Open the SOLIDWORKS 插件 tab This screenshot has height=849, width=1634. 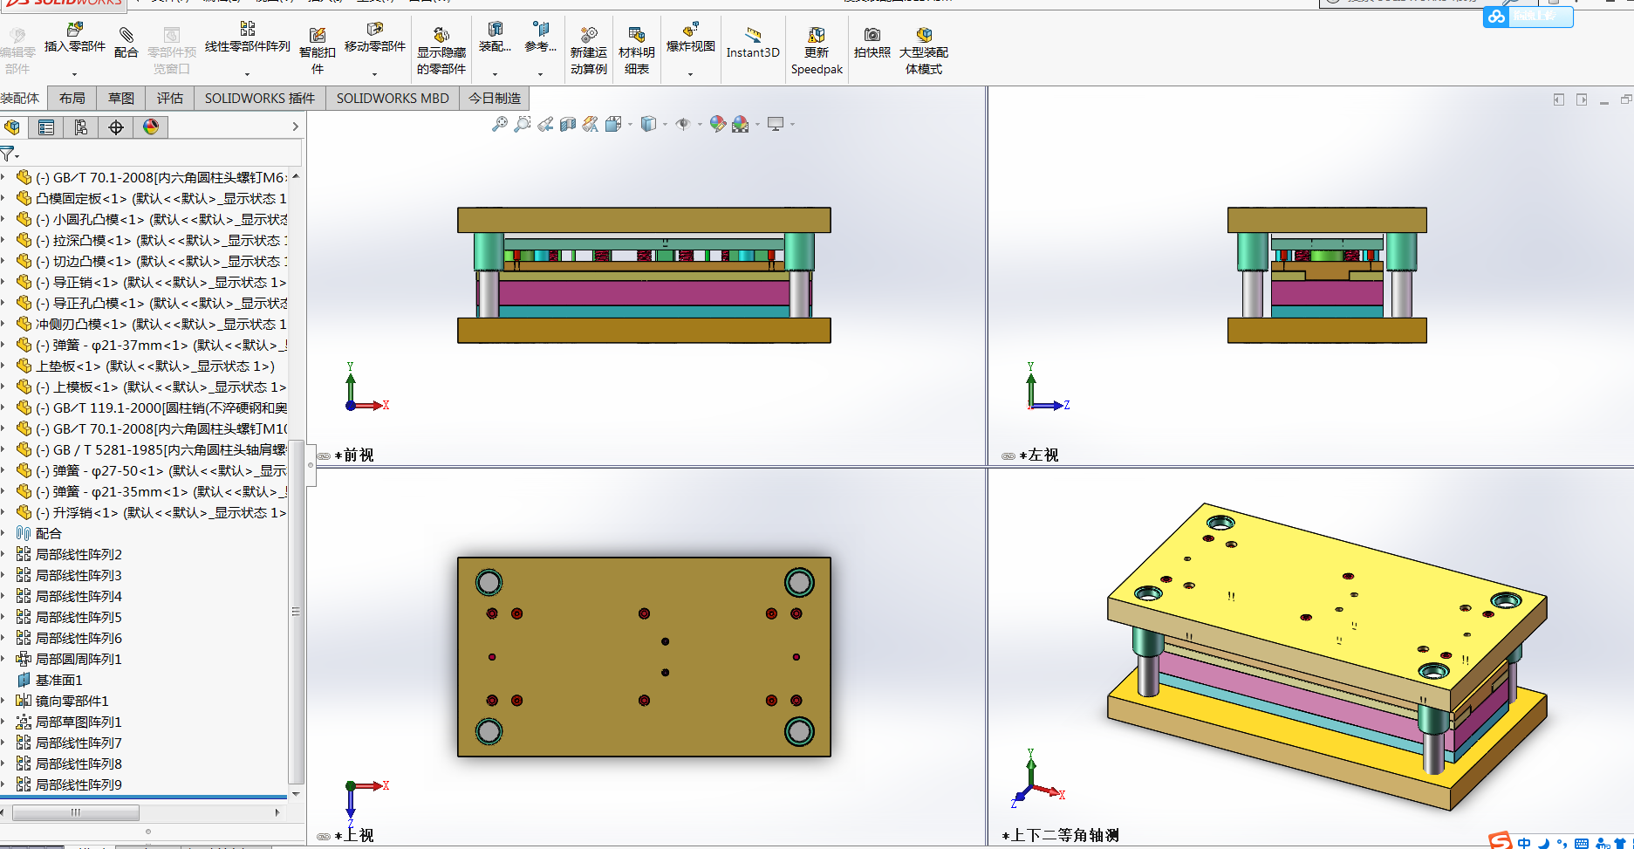pos(260,98)
